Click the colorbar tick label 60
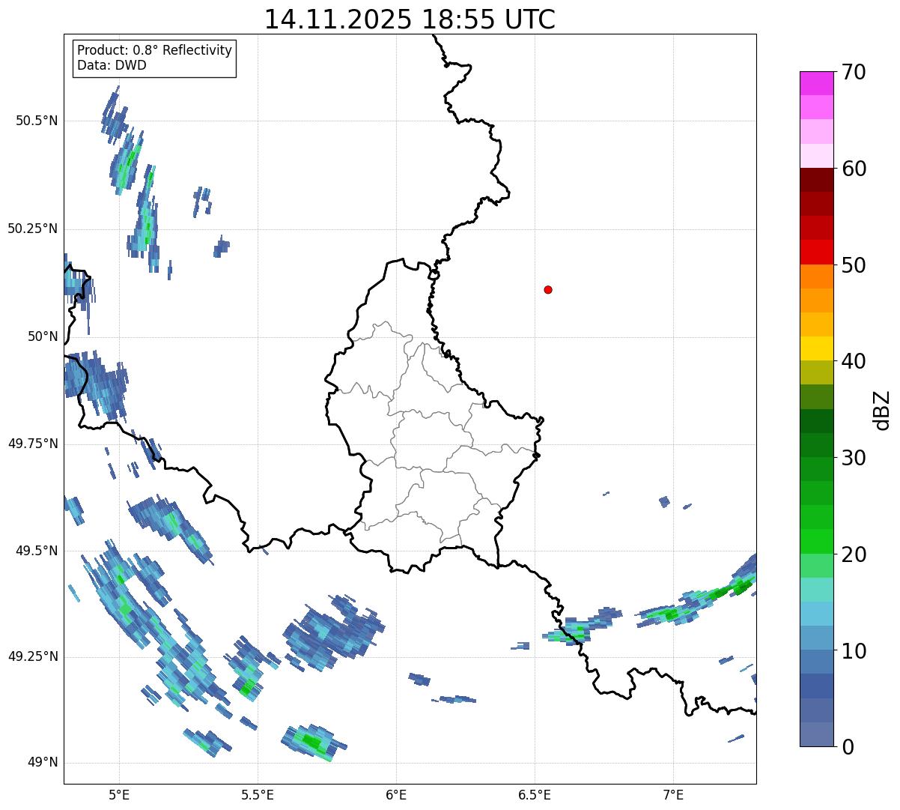900x810 pixels. click(854, 169)
